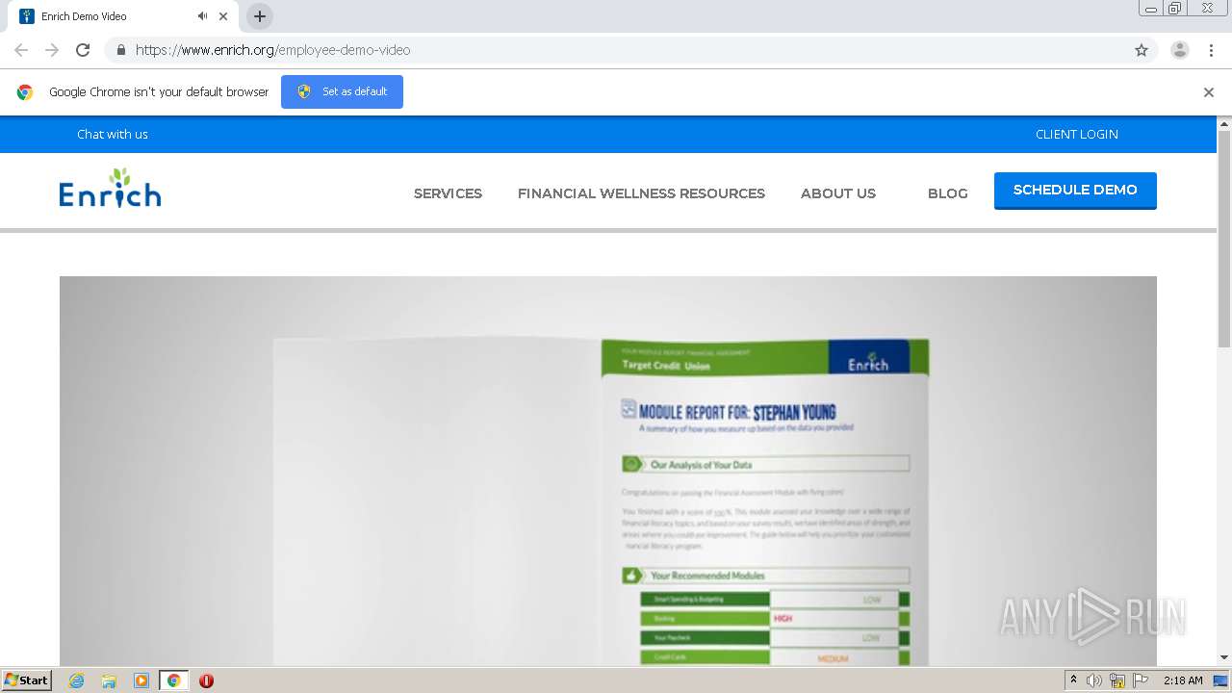
Task: Open the Windows Start menu
Action: pyautogui.click(x=27, y=680)
